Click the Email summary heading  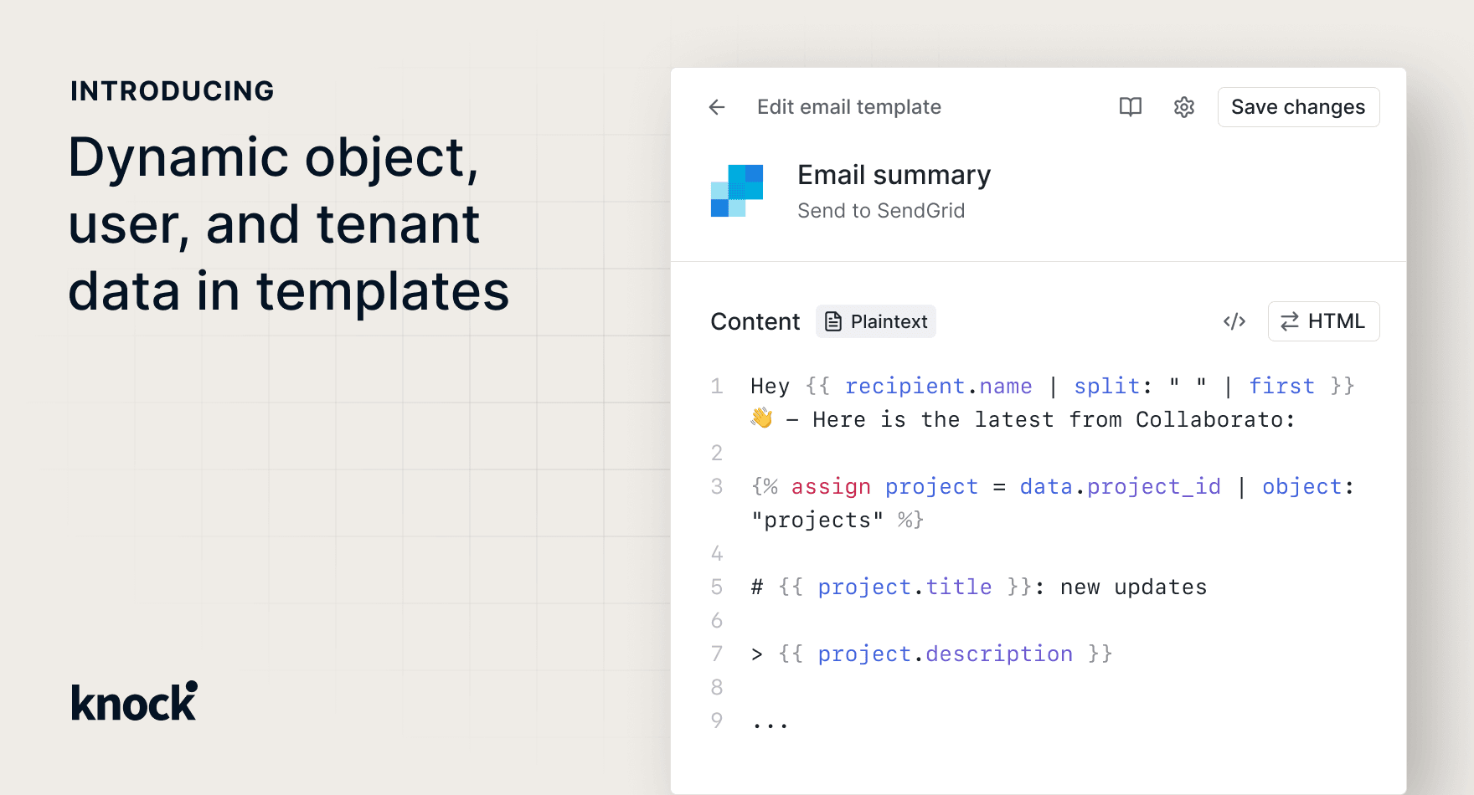point(894,175)
